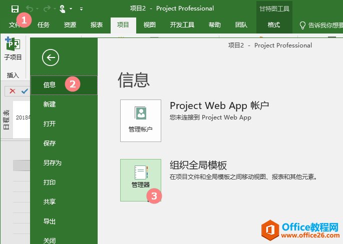Screen dimensions: 343x244
Task: Choose 导出 Export in backstage menu
Action: (x=50, y=221)
